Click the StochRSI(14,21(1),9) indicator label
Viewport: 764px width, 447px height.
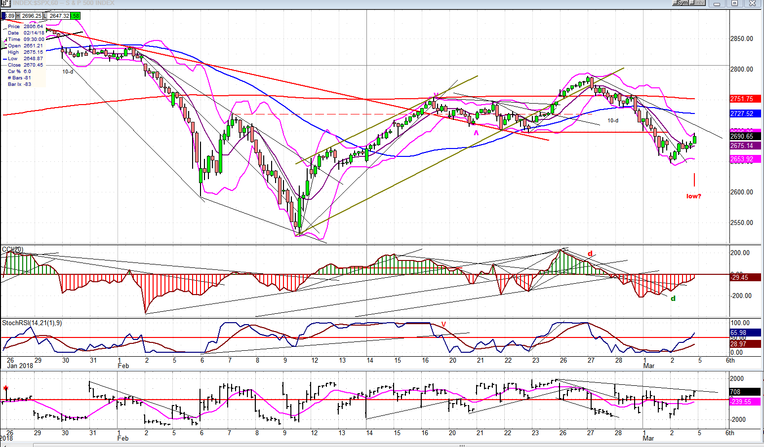(x=32, y=323)
